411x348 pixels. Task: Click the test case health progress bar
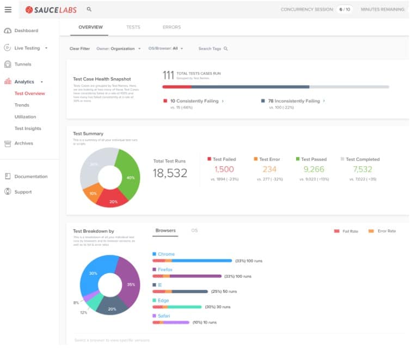276,86
